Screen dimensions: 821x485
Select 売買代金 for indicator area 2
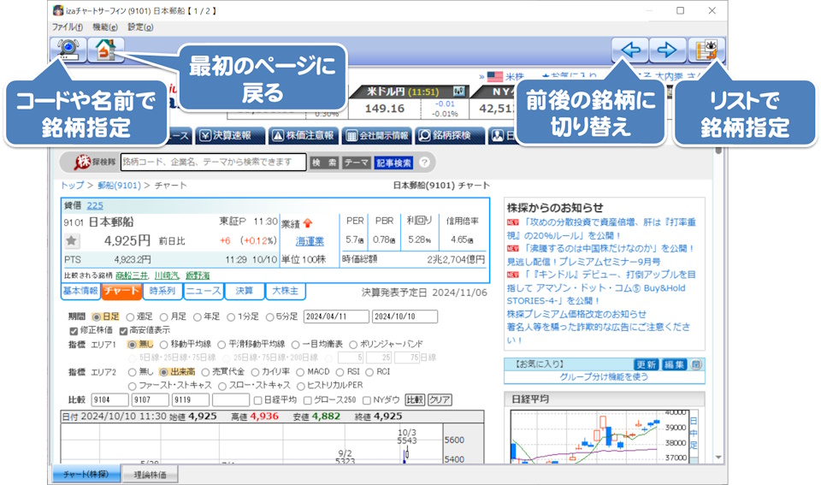(205, 372)
